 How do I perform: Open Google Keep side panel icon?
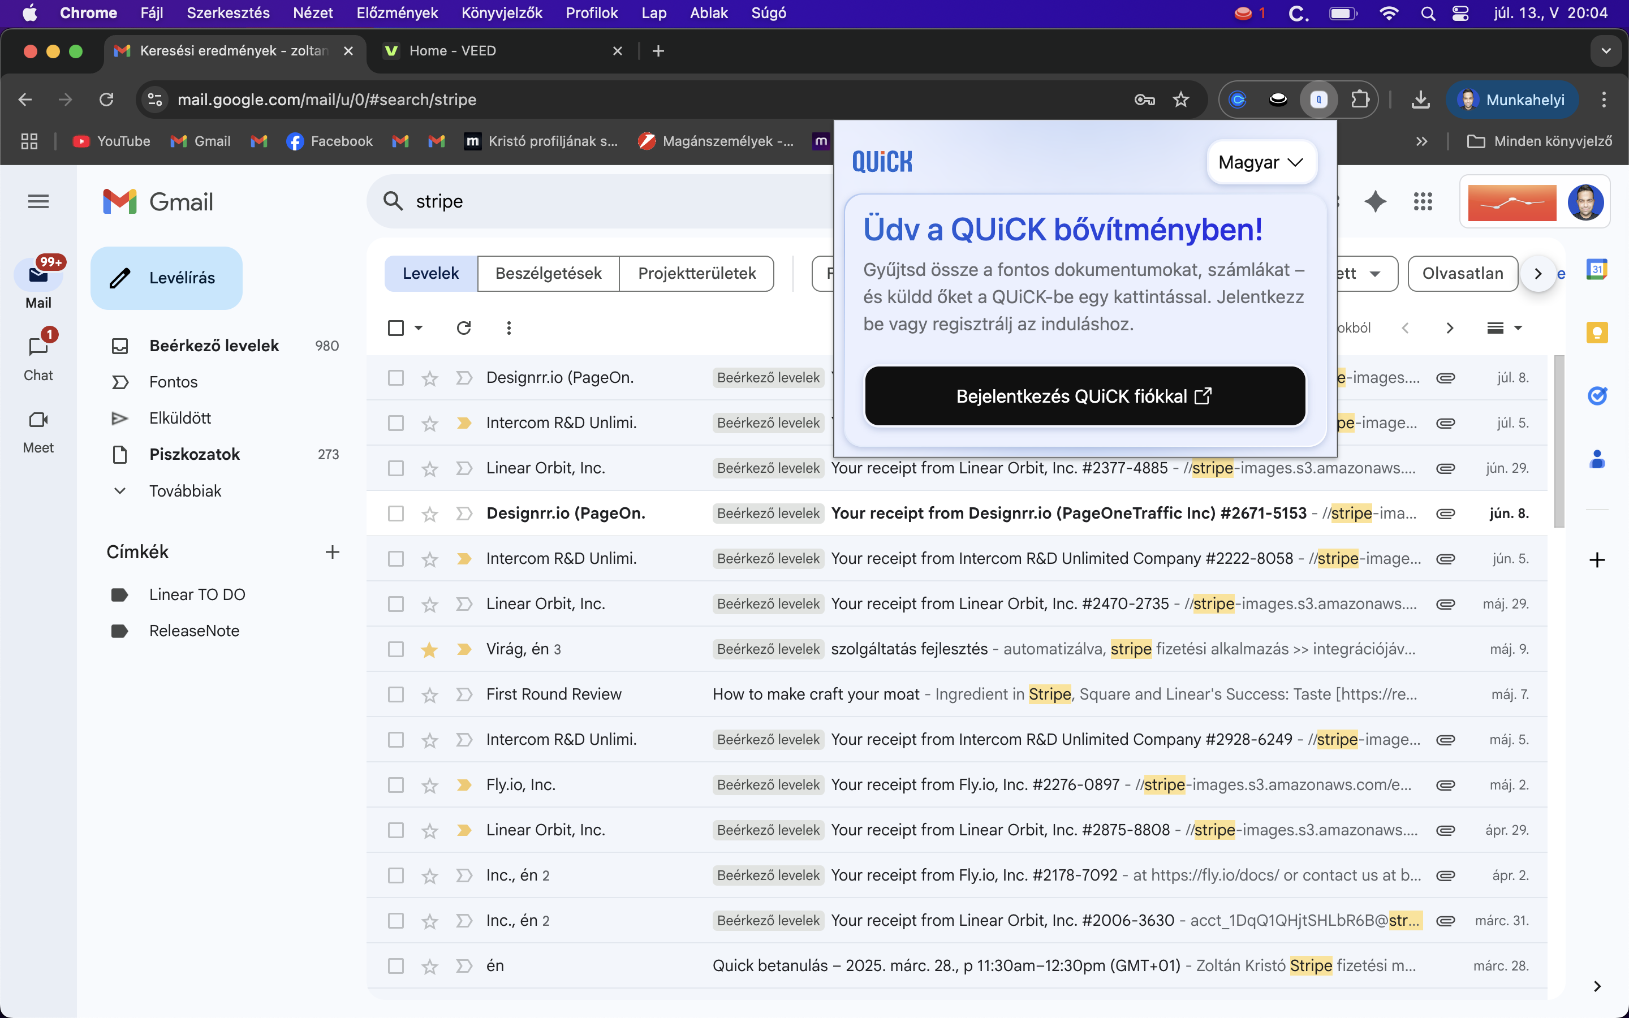(1597, 332)
